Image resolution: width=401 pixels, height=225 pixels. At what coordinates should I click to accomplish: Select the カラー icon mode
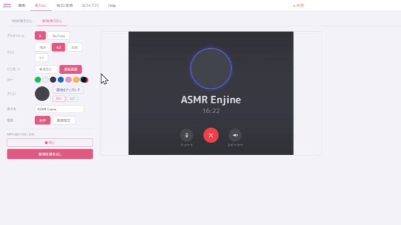point(59,99)
